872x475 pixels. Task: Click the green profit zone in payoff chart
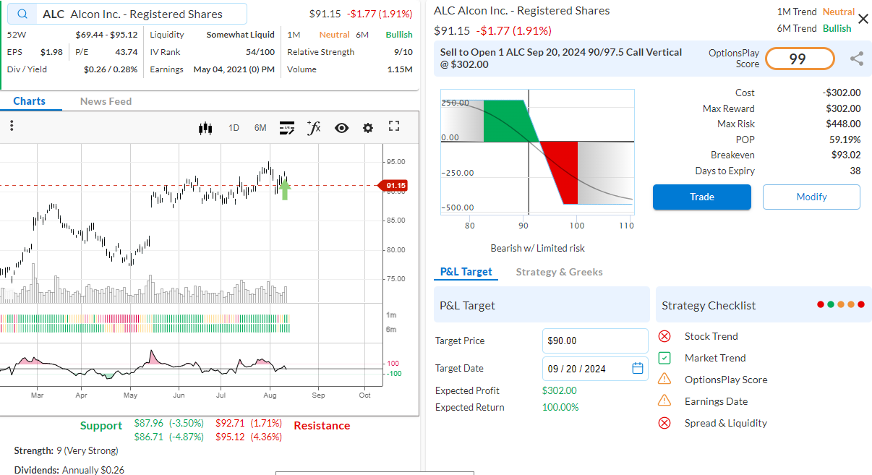pyautogui.click(x=508, y=121)
